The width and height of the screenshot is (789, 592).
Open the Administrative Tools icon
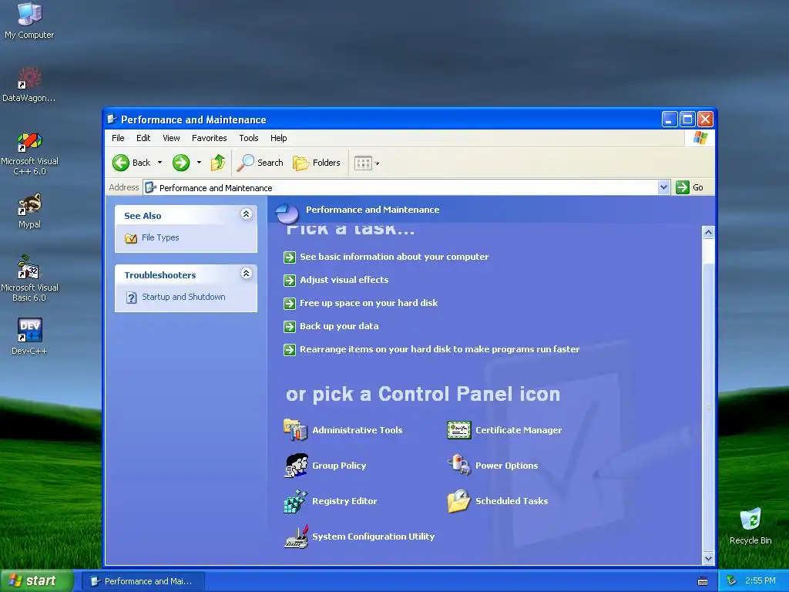pos(295,430)
